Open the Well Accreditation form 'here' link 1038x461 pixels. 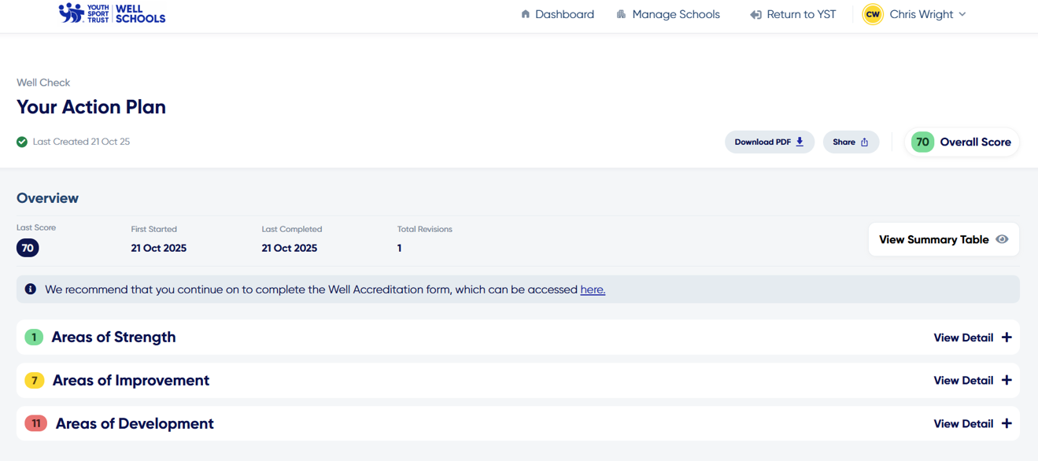coord(593,290)
